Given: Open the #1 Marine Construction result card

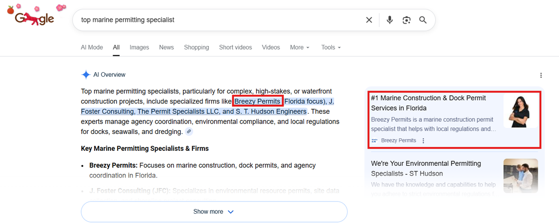Looking at the screenshot, I should [428, 103].
